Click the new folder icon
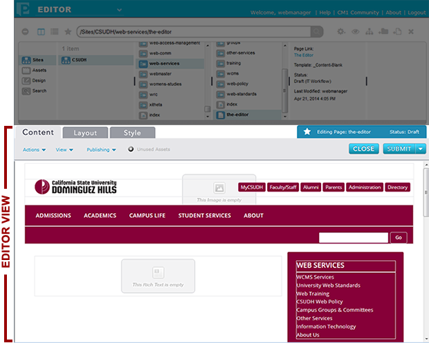This screenshot has width=429, height=343. tap(383, 31)
